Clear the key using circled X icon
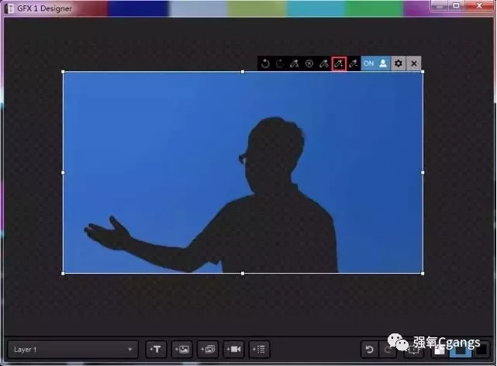The width and height of the screenshot is (497, 366). [x=309, y=64]
